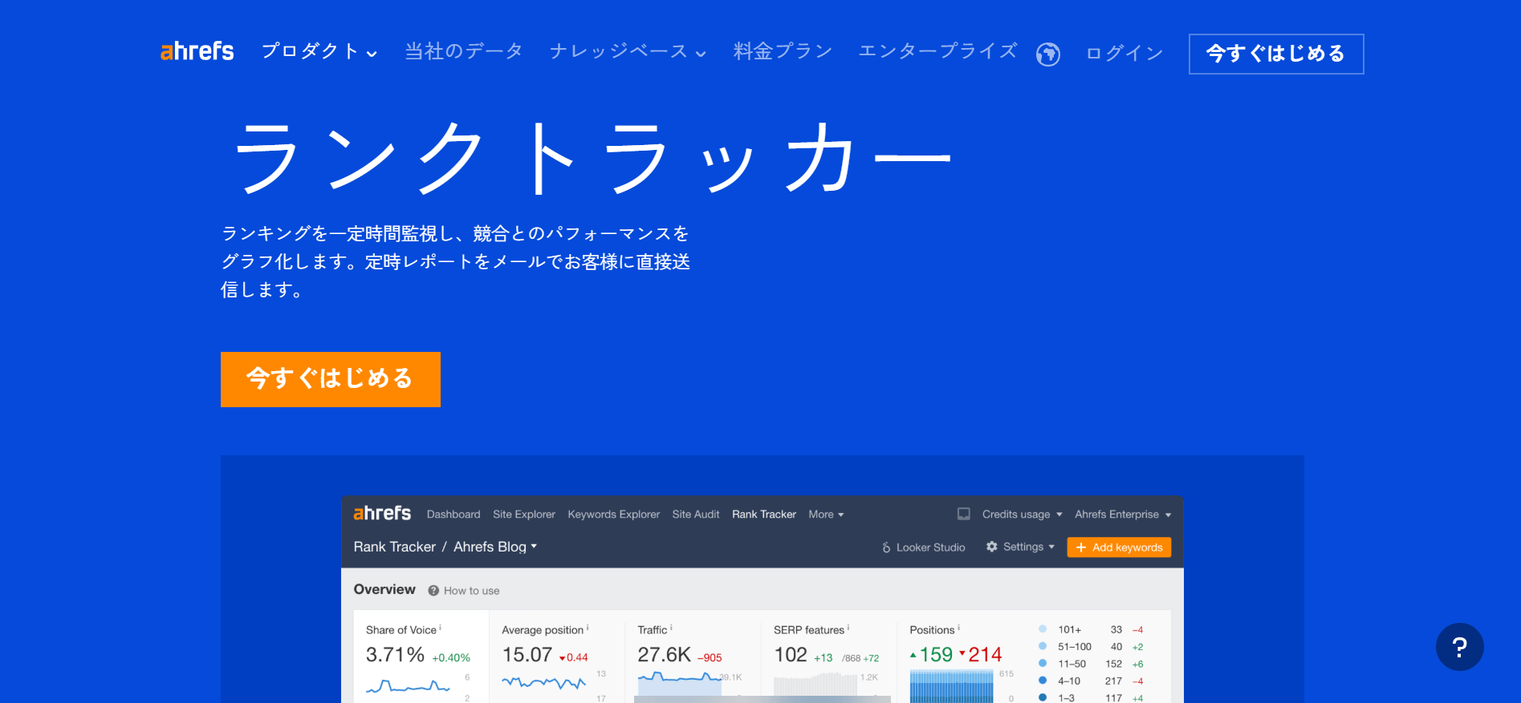This screenshot has width=1521, height=703.
Task: Expand the プロダクト menu
Action: (319, 52)
